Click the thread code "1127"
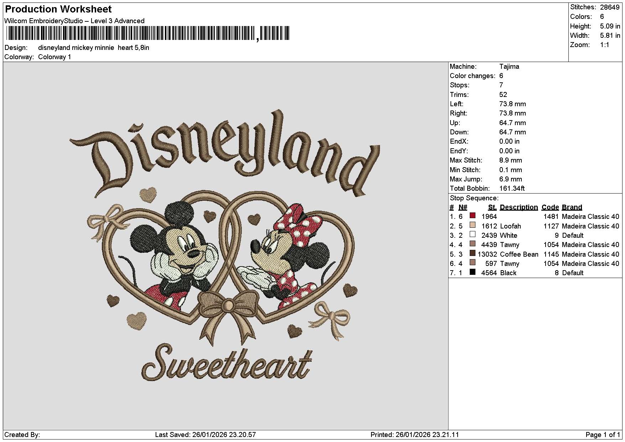Viewport: 625px width, 442px height. click(551, 226)
